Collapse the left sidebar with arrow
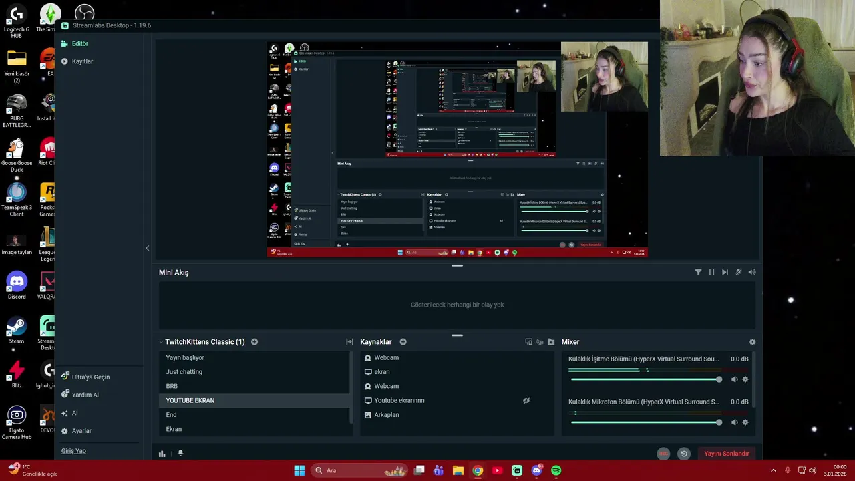 [x=148, y=248]
